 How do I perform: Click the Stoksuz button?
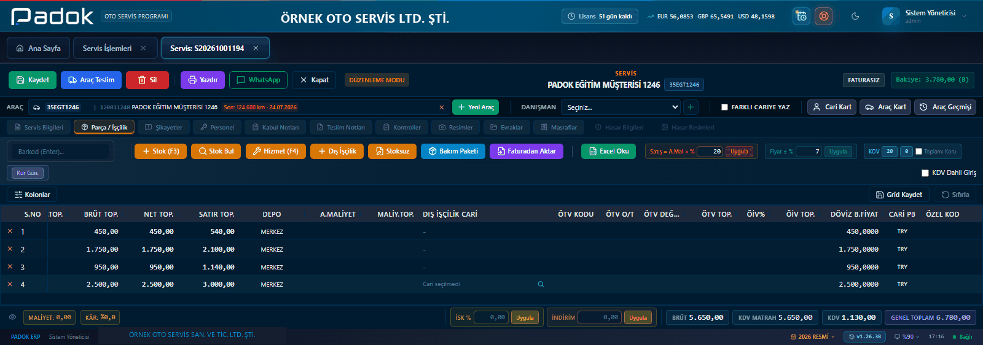[x=393, y=151]
